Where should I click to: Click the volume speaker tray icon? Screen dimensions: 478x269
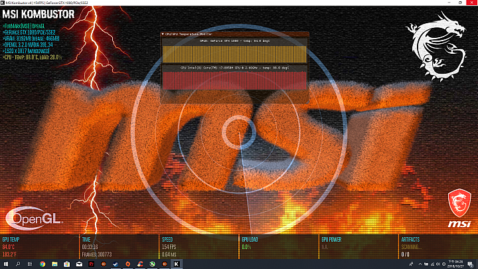coord(438,264)
